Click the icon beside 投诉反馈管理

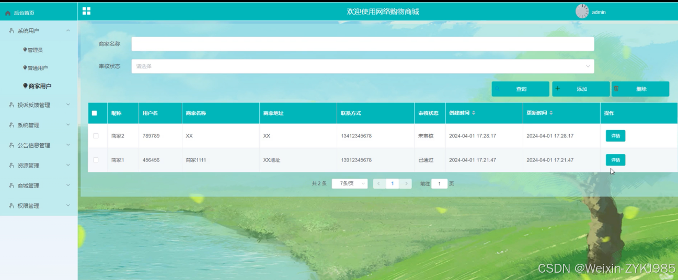pyautogui.click(x=12, y=105)
